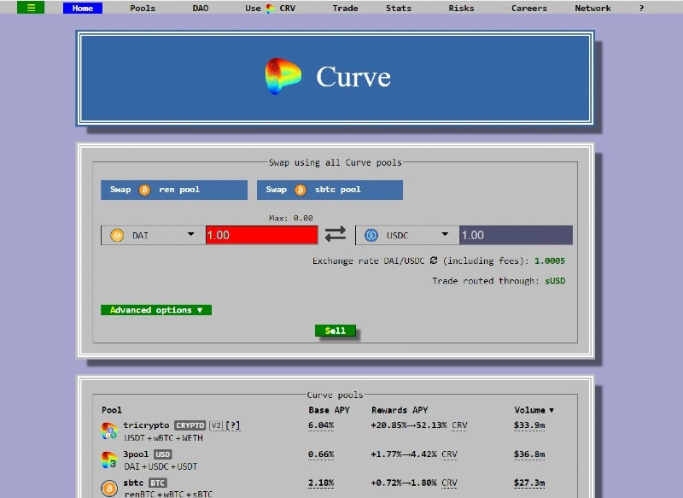Expand Advanced options
This screenshot has height=498, width=683.
pos(156,310)
